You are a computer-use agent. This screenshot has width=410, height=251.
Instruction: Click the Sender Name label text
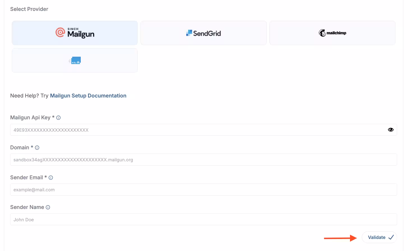(x=27, y=207)
